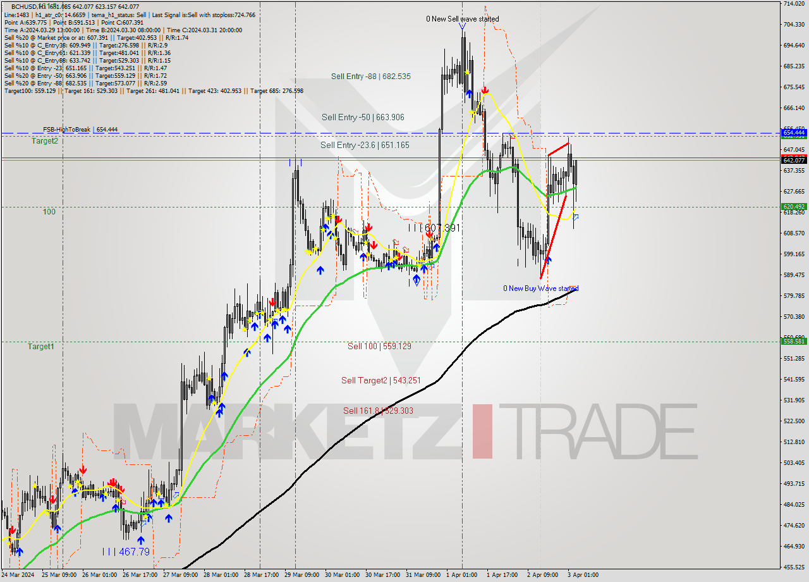This screenshot has height=582, width=809.
Task: Click the 675.555 price axis value
Action: pos(794,87)
